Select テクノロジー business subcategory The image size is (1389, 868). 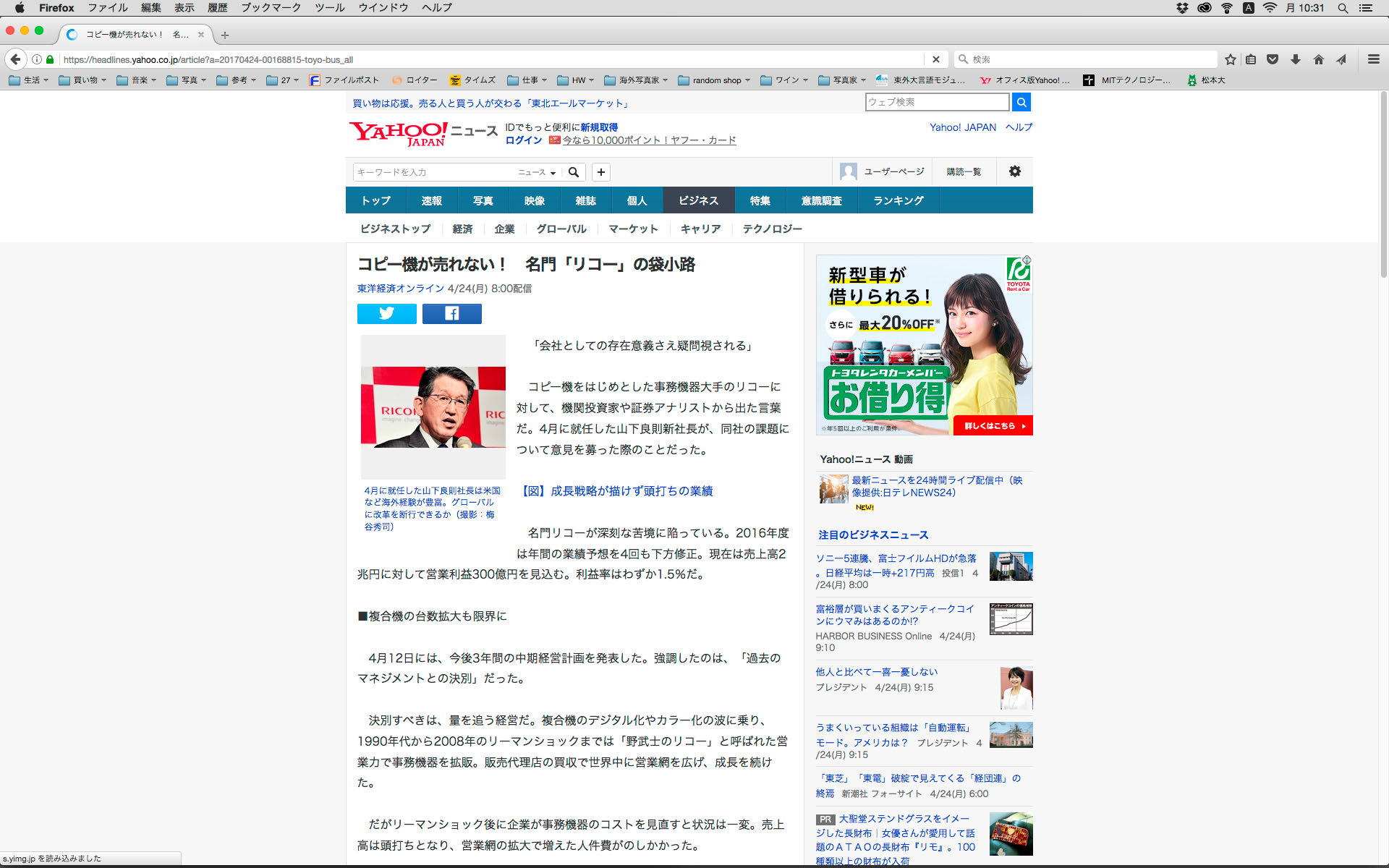[772, 229]
